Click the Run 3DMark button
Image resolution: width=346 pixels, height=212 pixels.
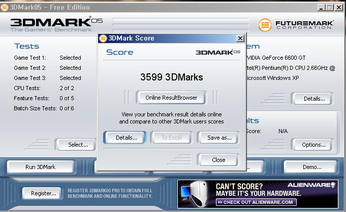click(x=40, y=167)
